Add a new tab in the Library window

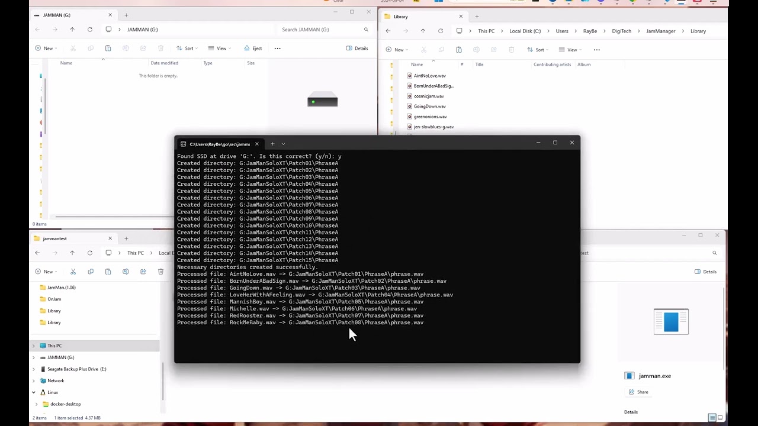tap(477, 17)
